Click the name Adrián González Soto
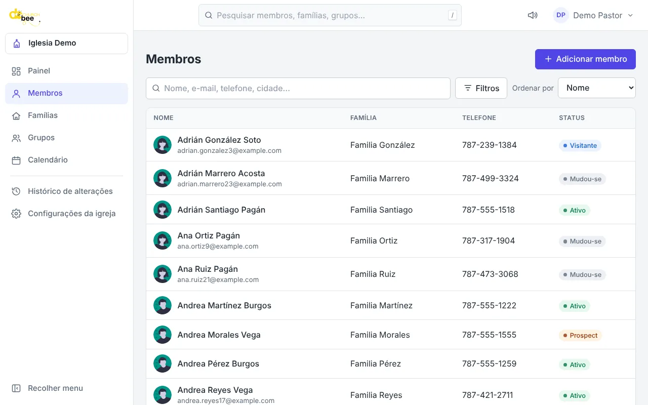Screen dimensions: 648x405 (219, 140)
